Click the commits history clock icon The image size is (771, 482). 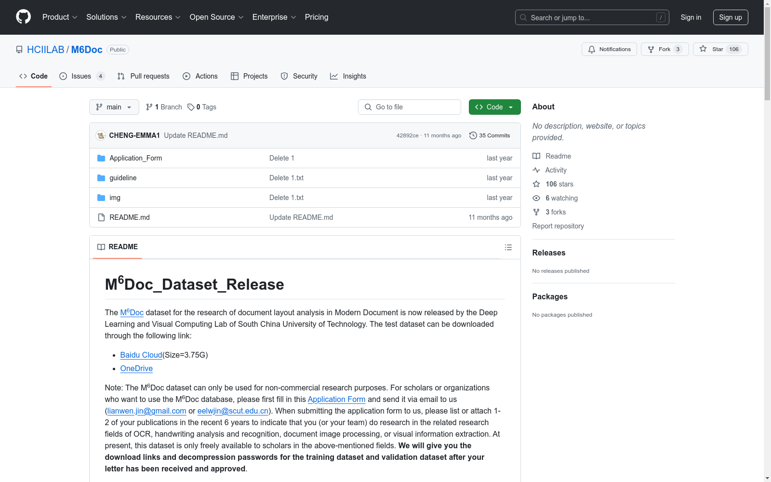473,135
